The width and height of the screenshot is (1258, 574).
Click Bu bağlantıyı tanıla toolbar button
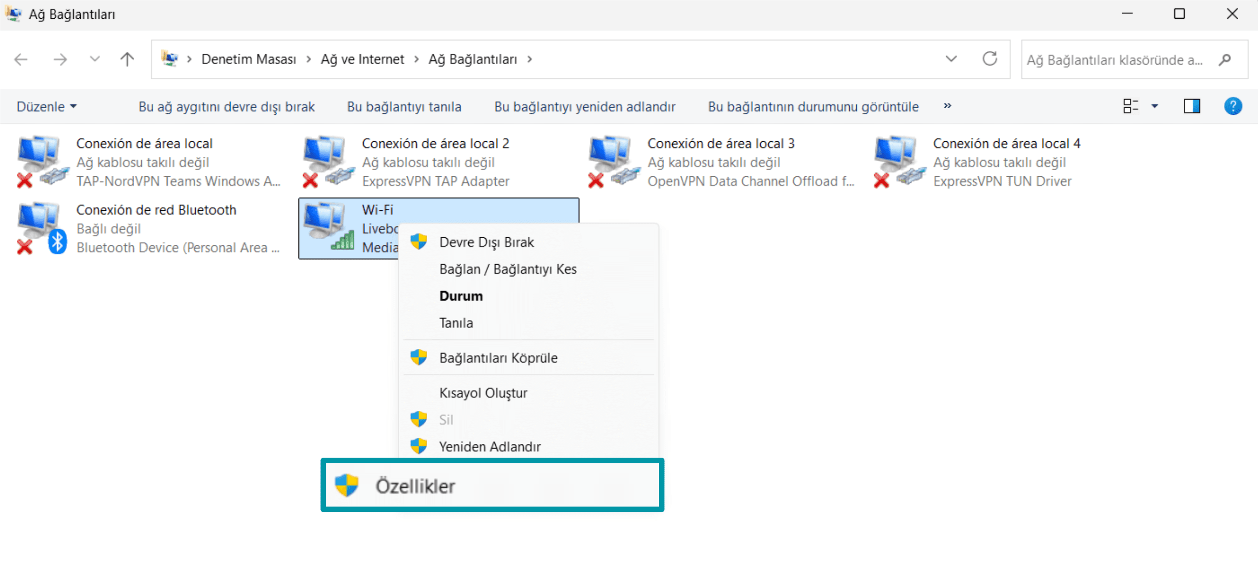pos(404,107)
